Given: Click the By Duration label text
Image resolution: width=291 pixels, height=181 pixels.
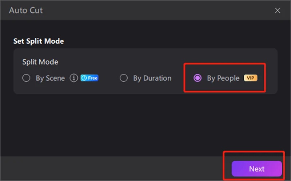Looking at the screenshot, I should coord(152,78).
